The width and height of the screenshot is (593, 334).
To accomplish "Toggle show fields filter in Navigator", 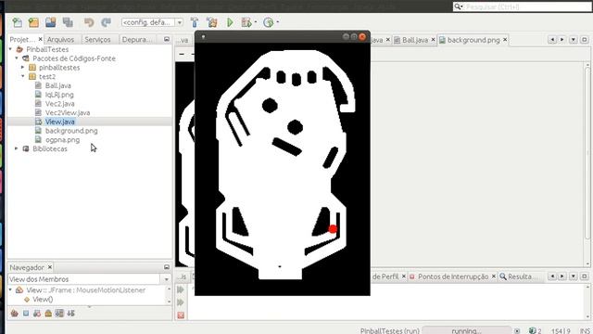I will click(x=26, y=314).
